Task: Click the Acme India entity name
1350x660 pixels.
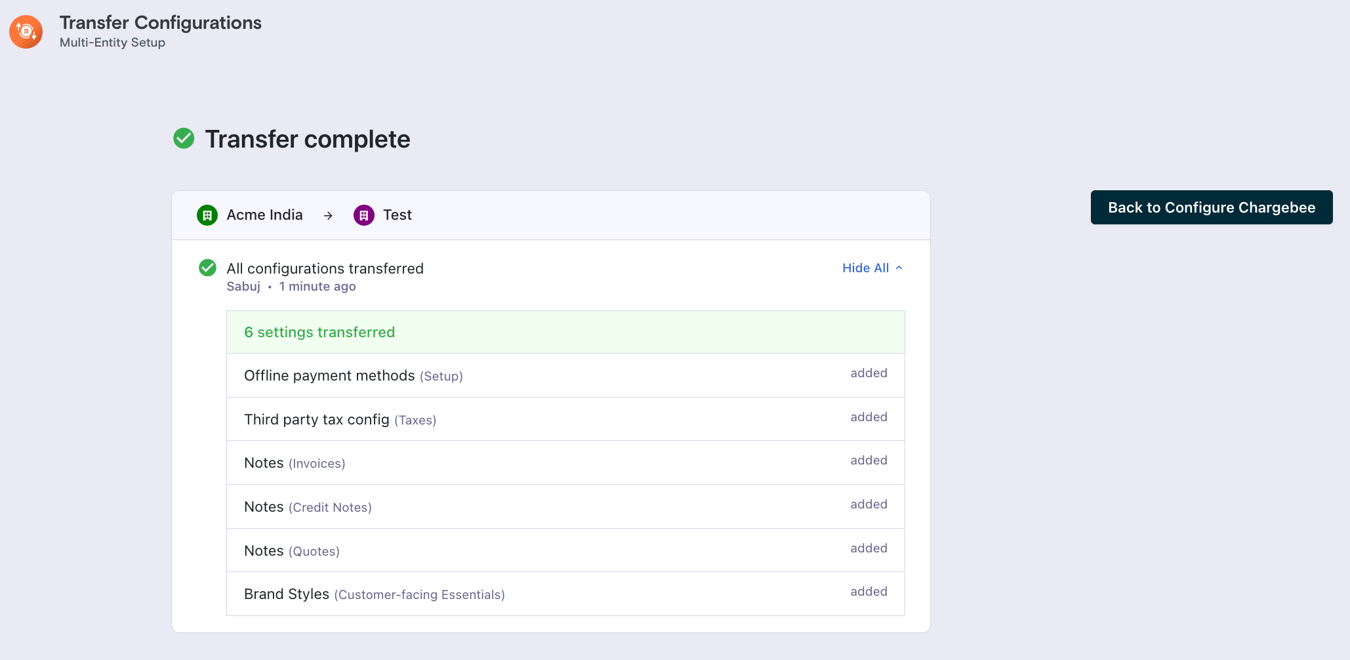Action: [264, 215]
